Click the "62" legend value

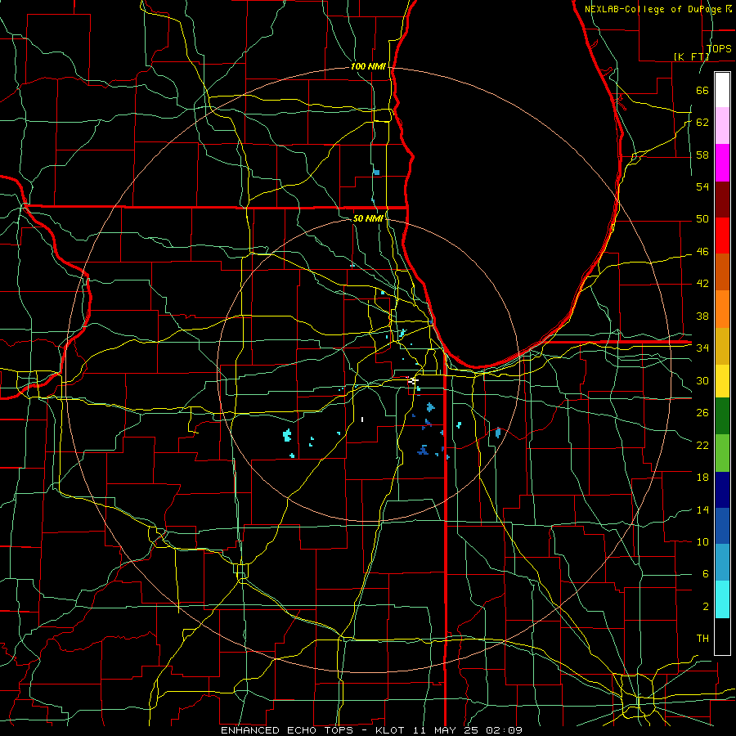point(702,122)
